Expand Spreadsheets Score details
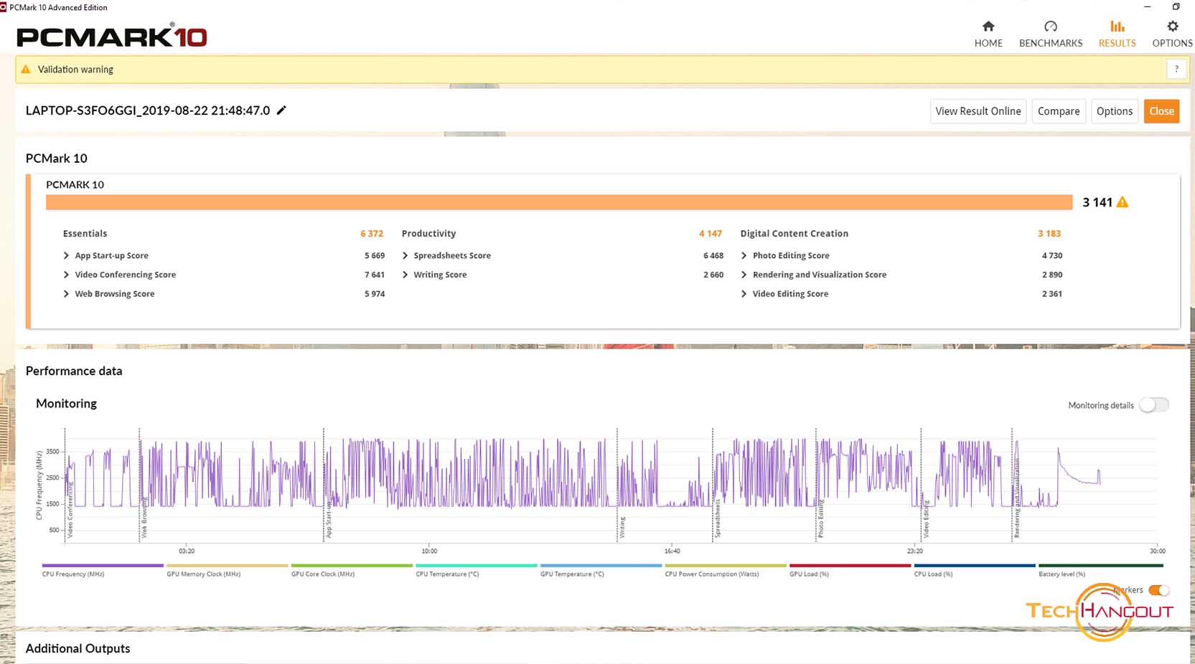This screenshot has width=1195, height=664. 405,255
